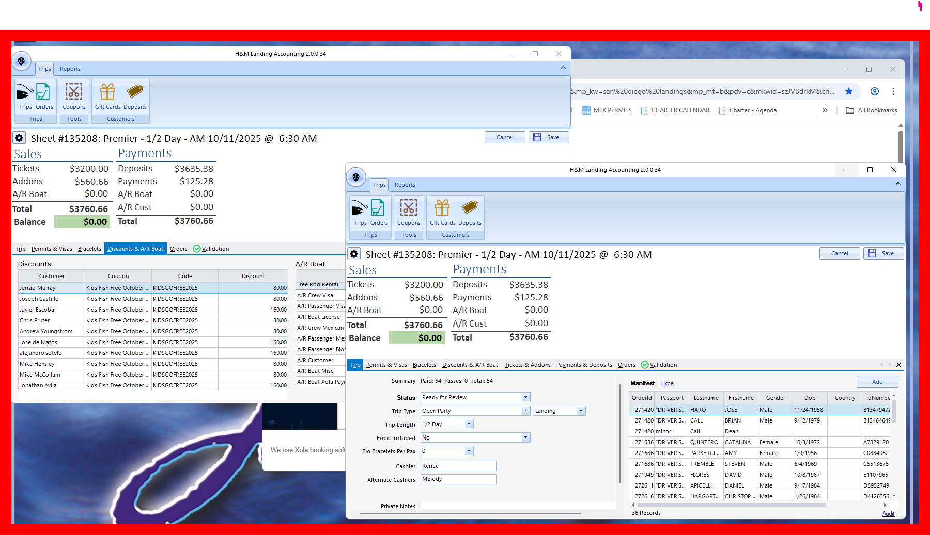Toggle the browser bookmark star
The width and height of the screenshot is (930, 535).
tap(849, 91)
